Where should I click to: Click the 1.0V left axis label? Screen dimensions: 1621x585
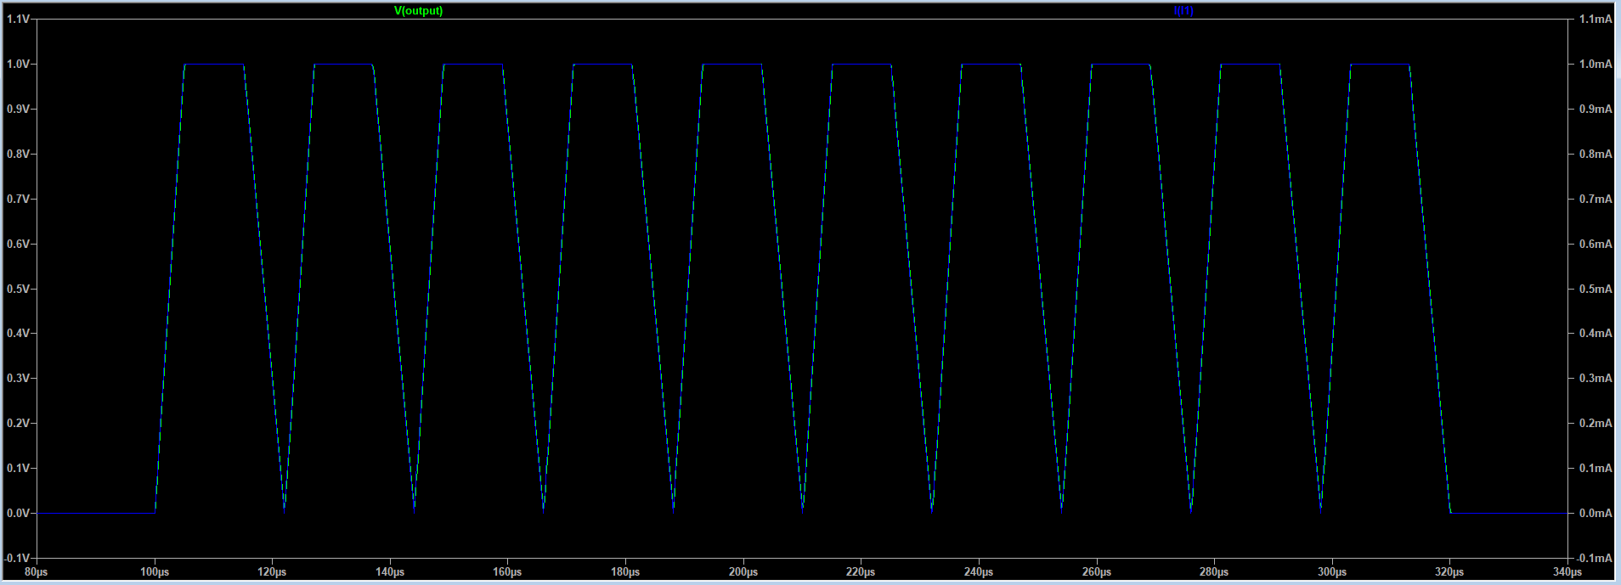(x=18, y=65)
